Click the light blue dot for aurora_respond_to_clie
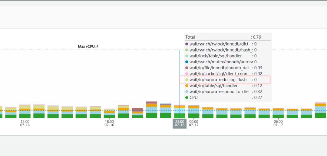 coord(187,92)
